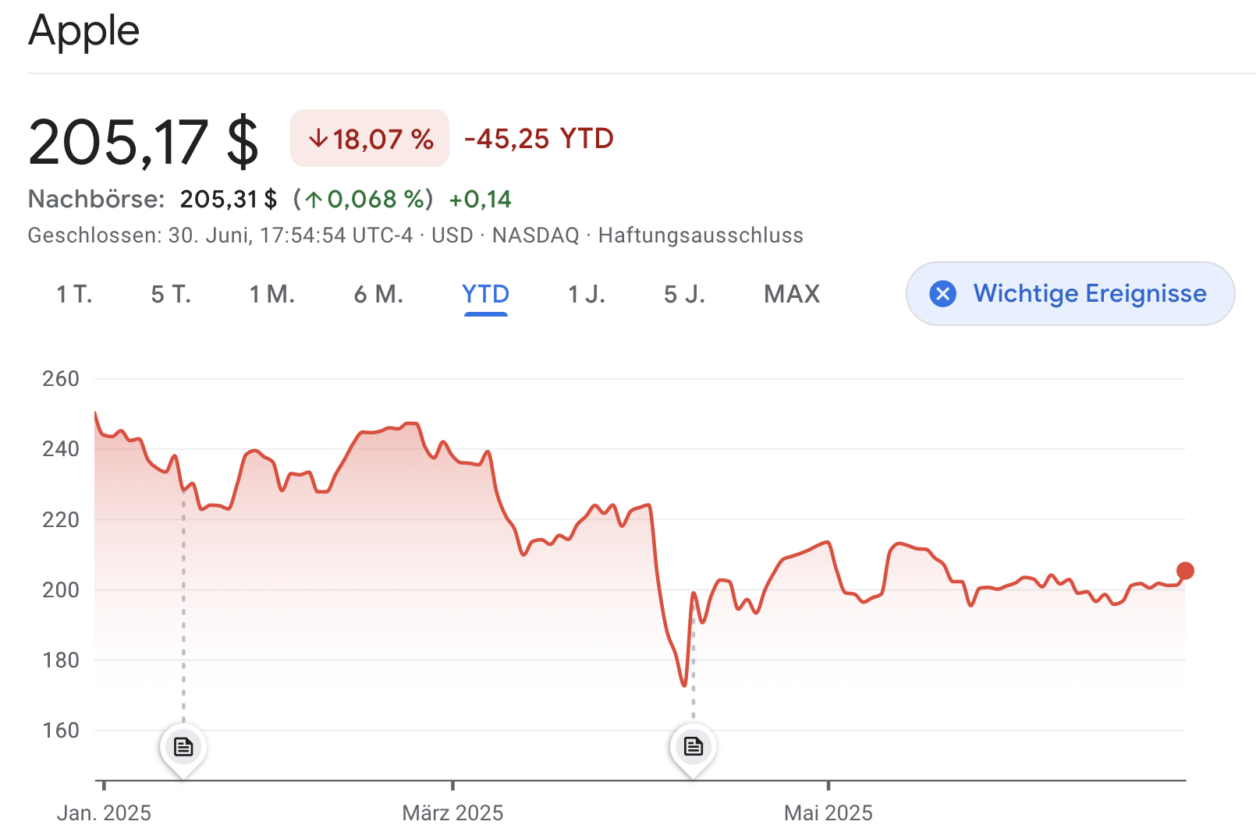1256x839 pixels.
Task: Click the down arrow in percent badge
Action: pyautogui.click(x=318, y=139)
